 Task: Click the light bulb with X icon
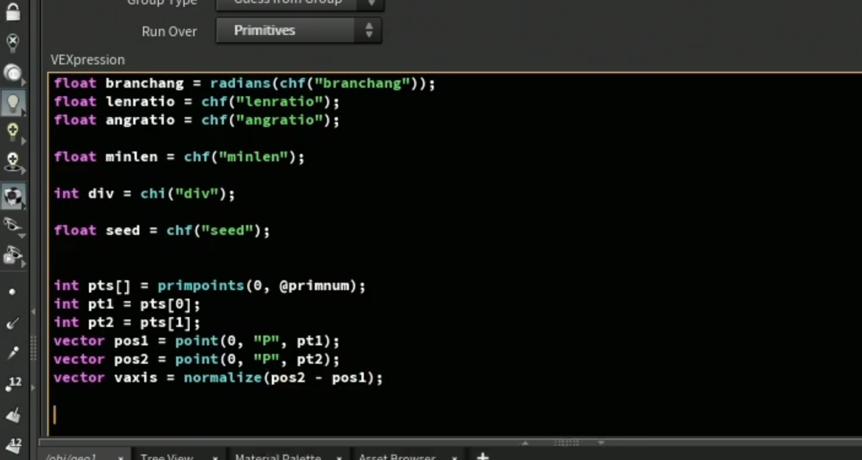(13, 42)
